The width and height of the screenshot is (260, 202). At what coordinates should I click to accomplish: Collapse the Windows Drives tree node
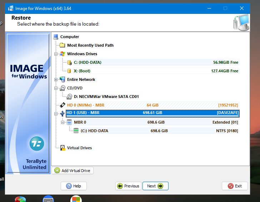point(56,54)
